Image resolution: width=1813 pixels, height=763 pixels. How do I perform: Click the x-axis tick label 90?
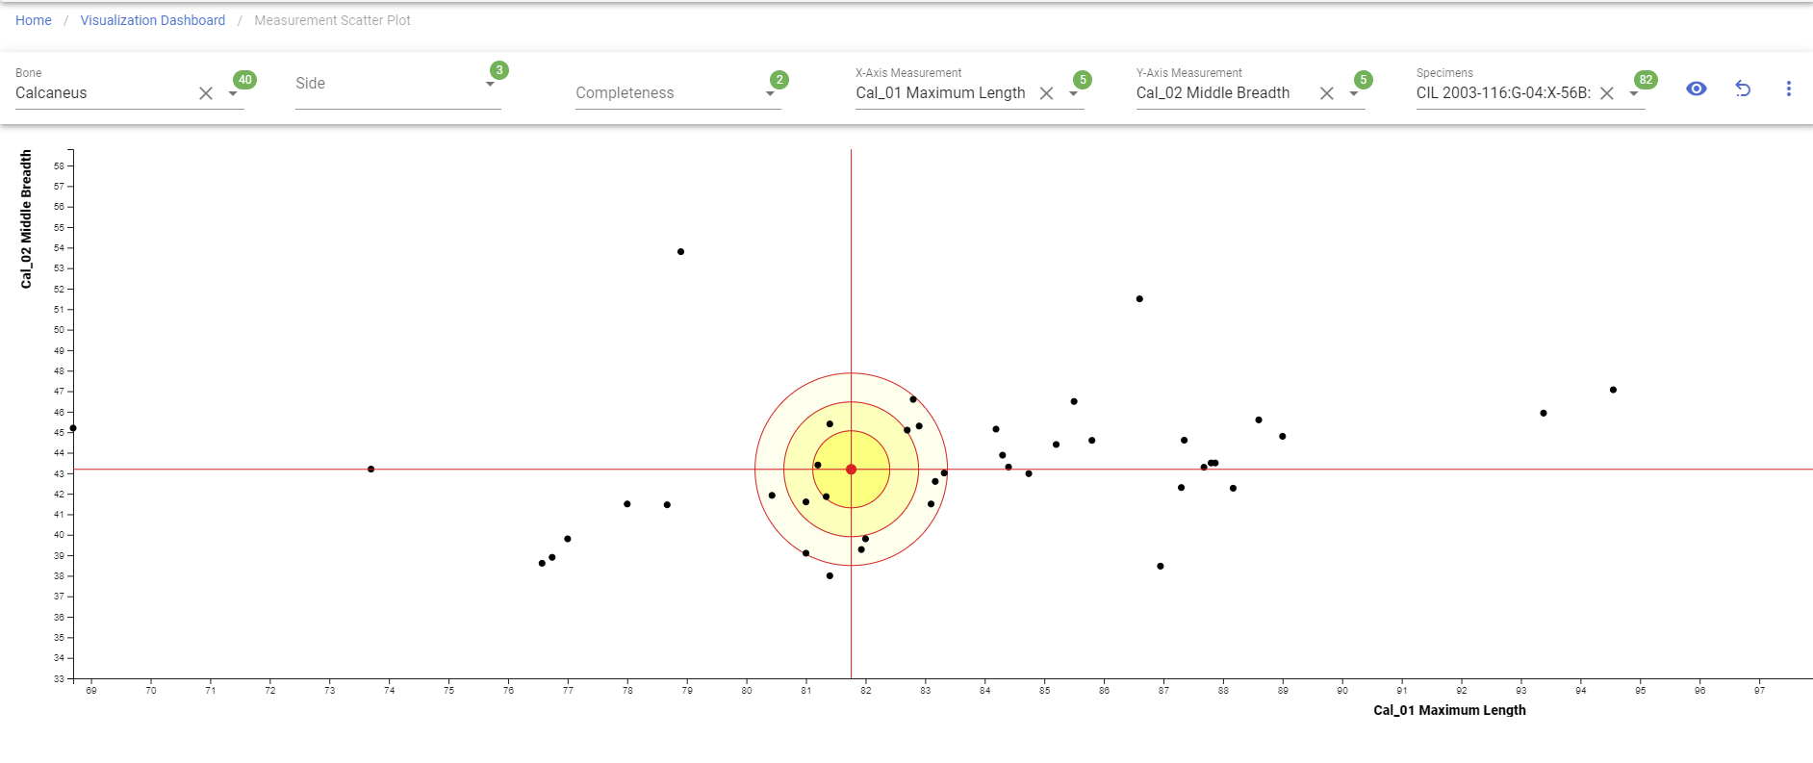tap(1342, 691)
